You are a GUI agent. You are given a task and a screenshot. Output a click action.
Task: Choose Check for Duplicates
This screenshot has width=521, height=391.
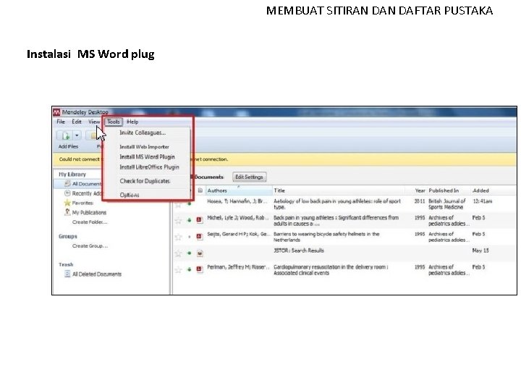(145, 181)
